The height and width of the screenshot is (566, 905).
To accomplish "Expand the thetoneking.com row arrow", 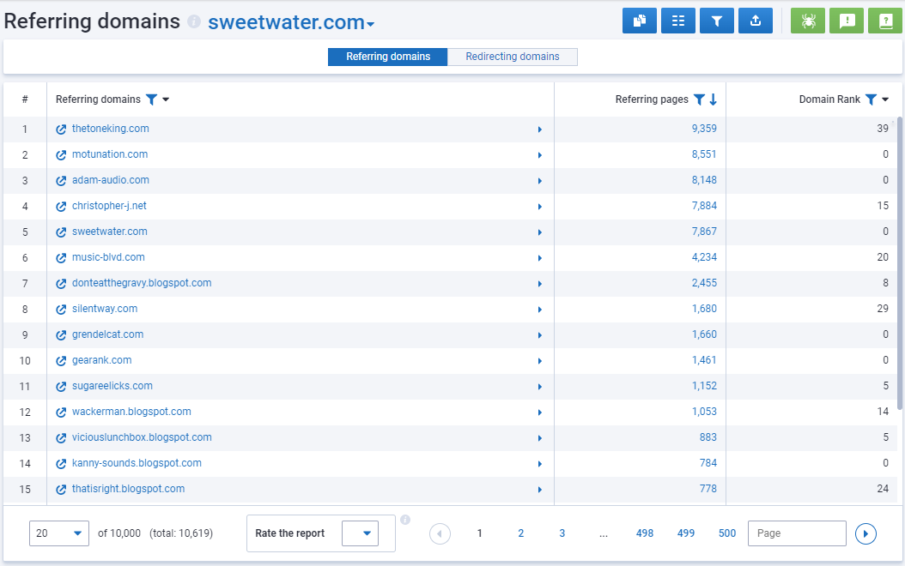I will (x=540, y=129).
